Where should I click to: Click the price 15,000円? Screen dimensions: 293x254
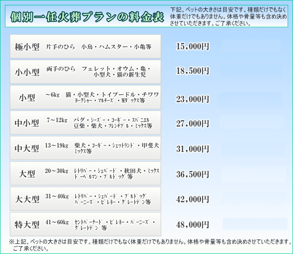(193, 46)
